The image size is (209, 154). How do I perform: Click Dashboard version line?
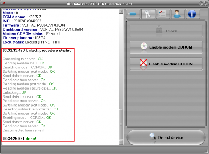(43, 30)
